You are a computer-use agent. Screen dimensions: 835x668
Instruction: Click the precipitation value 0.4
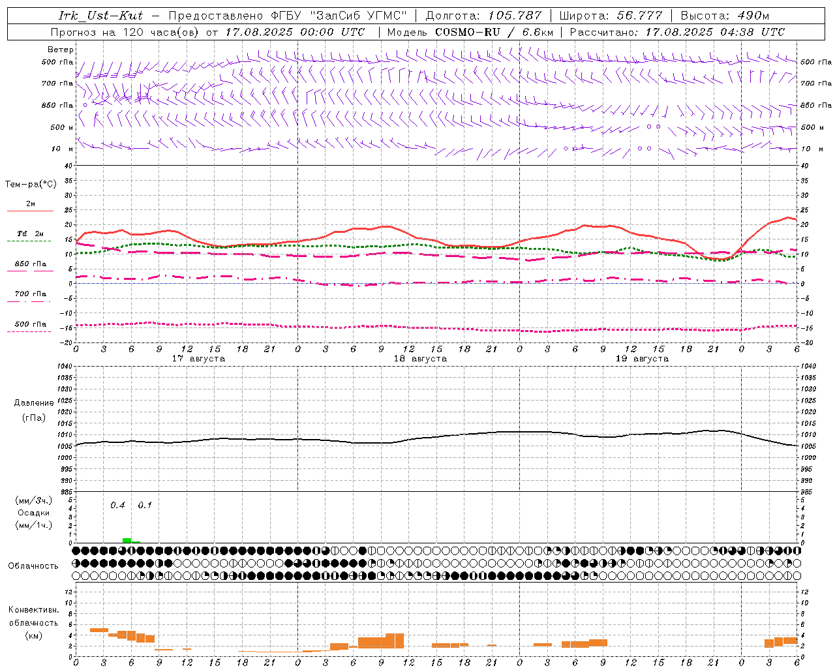(x=117, y=506)
